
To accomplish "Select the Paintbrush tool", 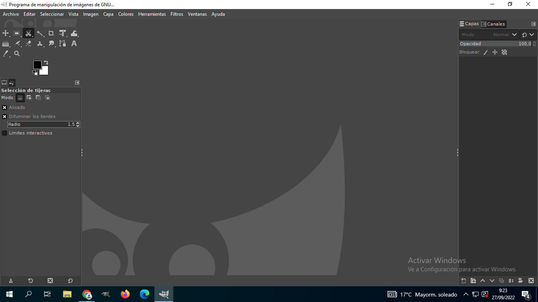I will 17,44.
